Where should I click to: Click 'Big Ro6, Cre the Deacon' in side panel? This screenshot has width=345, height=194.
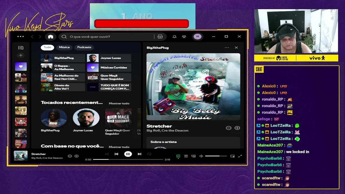(167, 131)
